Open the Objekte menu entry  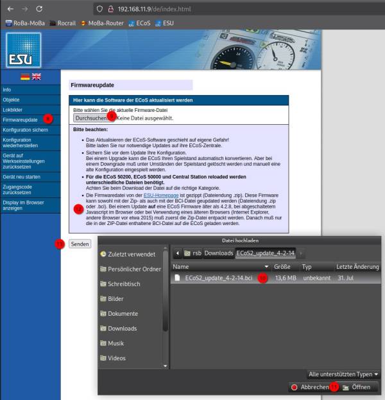pos(31,100)
